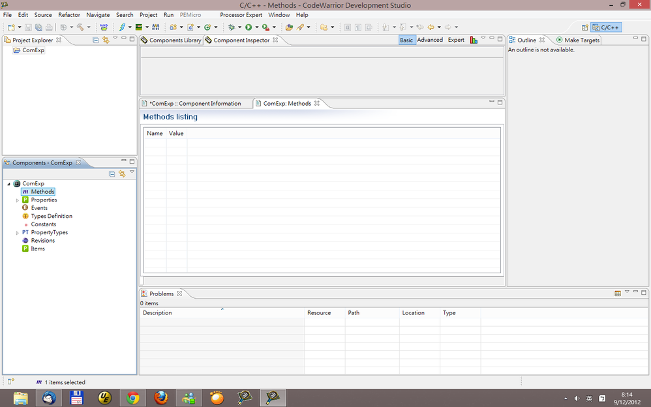Click Collapse All in Components panel
Viewport: 651px width, 407px height.
[112, 174]
